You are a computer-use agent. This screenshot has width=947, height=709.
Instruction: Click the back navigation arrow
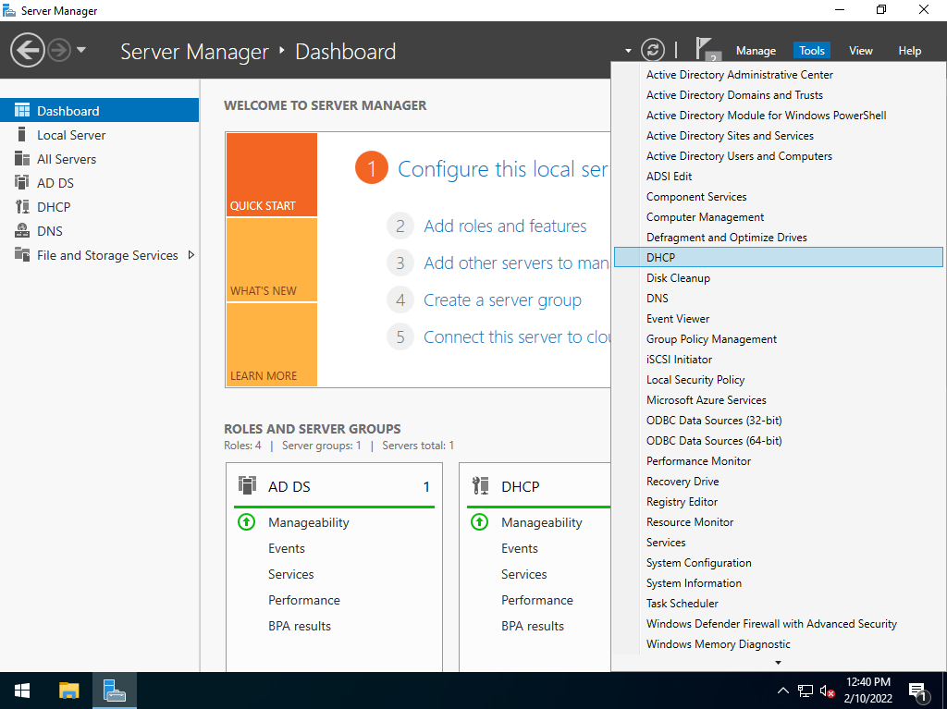tap(27, 50)
